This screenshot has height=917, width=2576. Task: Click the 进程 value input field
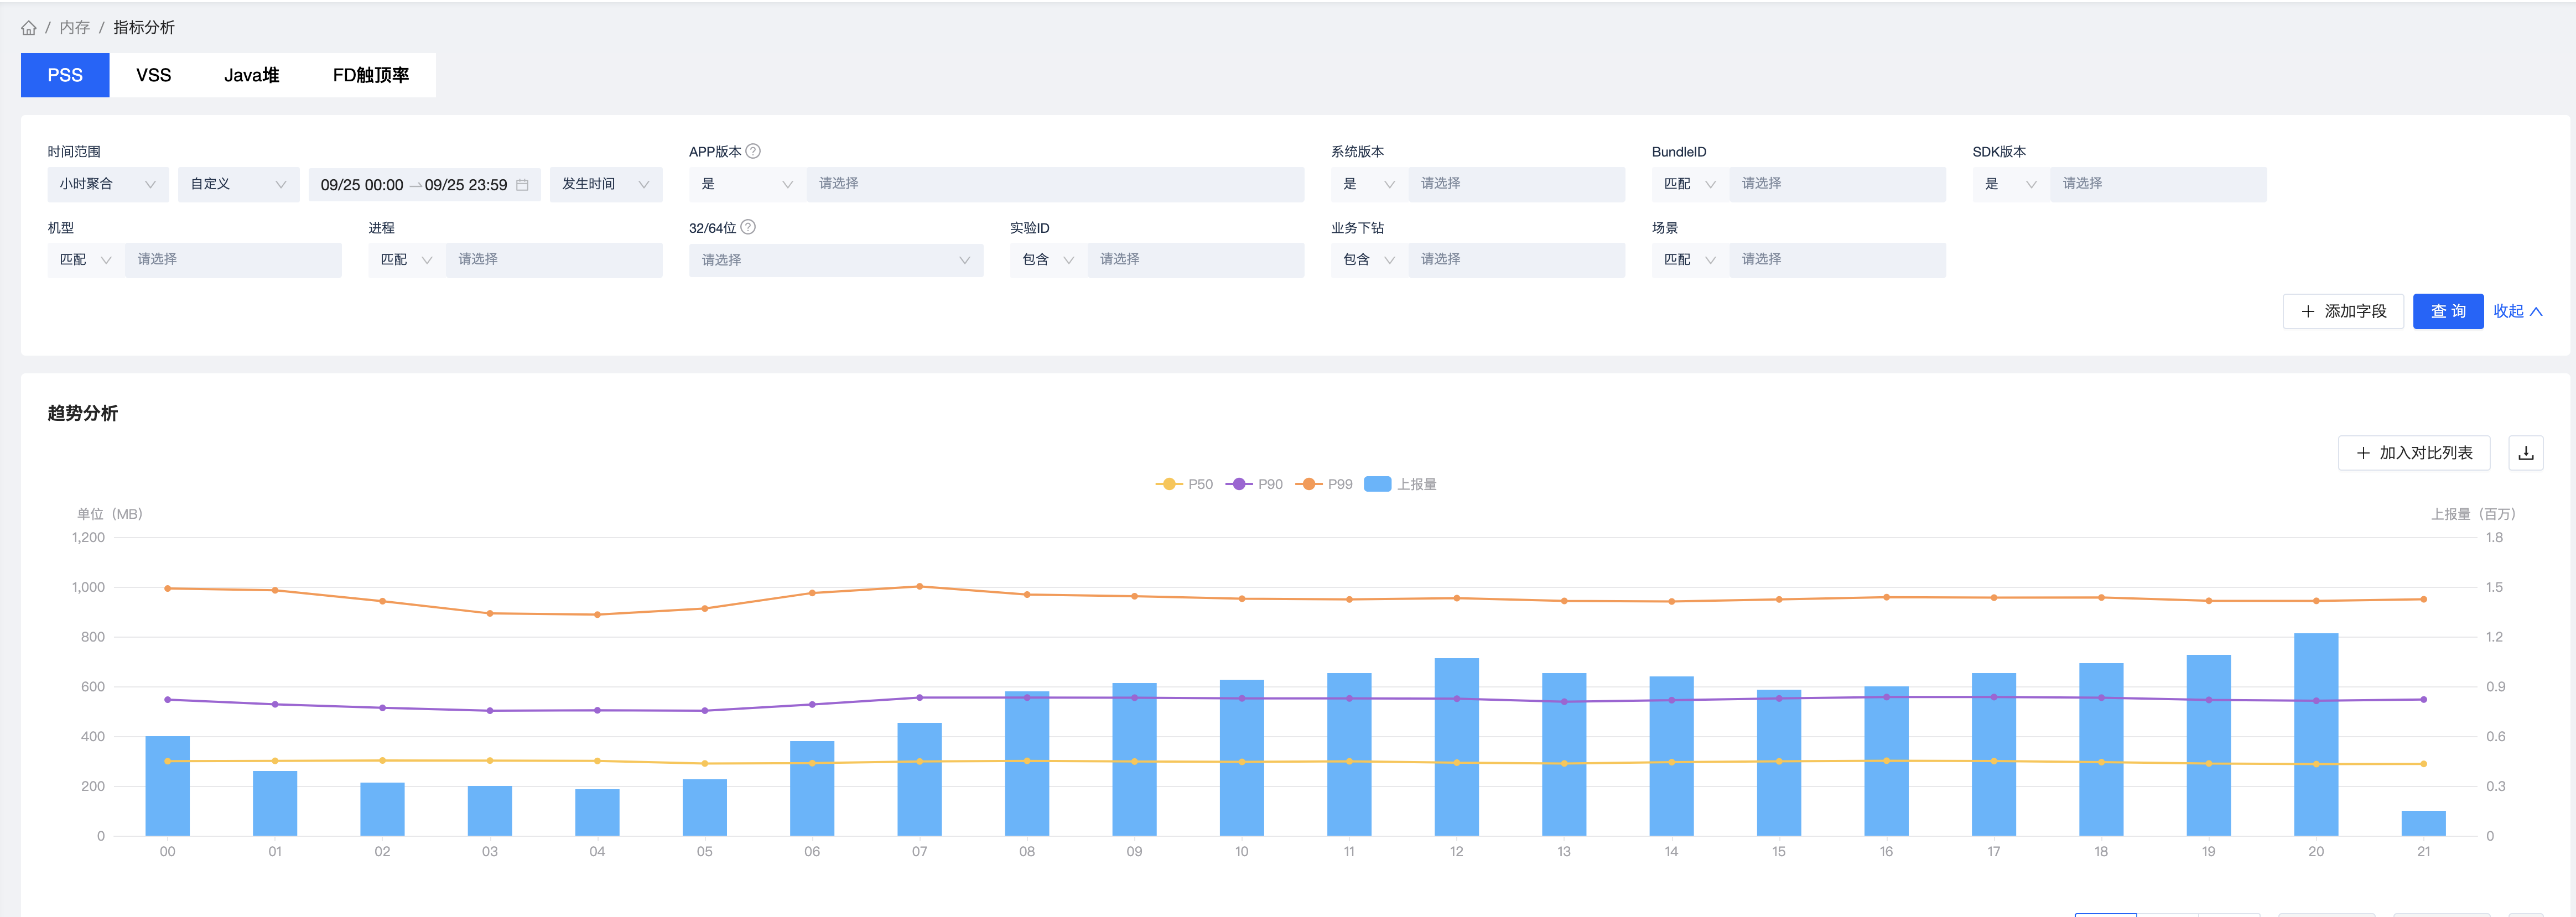click(x=554, y=260)
